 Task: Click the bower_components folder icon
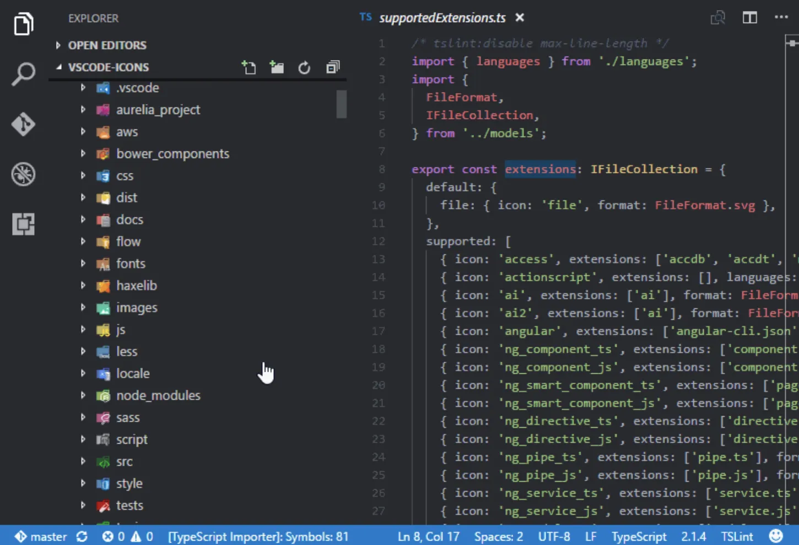coord(103,154)
